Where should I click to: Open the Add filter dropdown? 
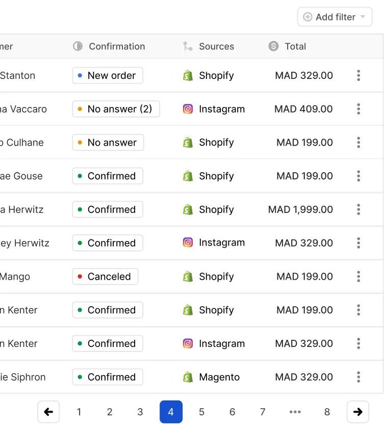[x=335, y=17]
